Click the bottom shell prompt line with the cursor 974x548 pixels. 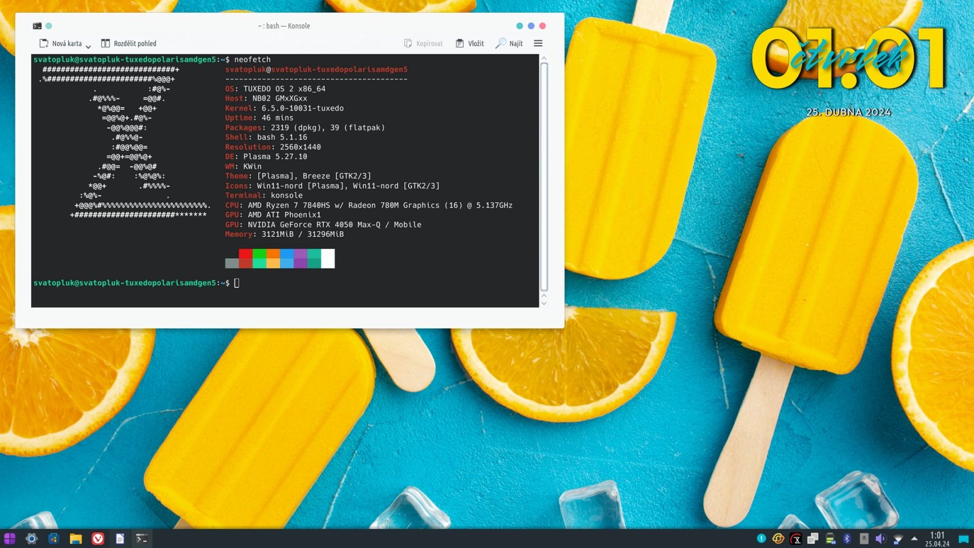pyautogui.click(x=136, y=283)
